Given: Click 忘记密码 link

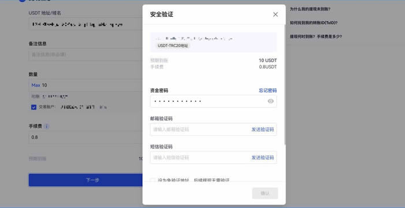Looking at the screenshot, I should (x=268, y=91).
